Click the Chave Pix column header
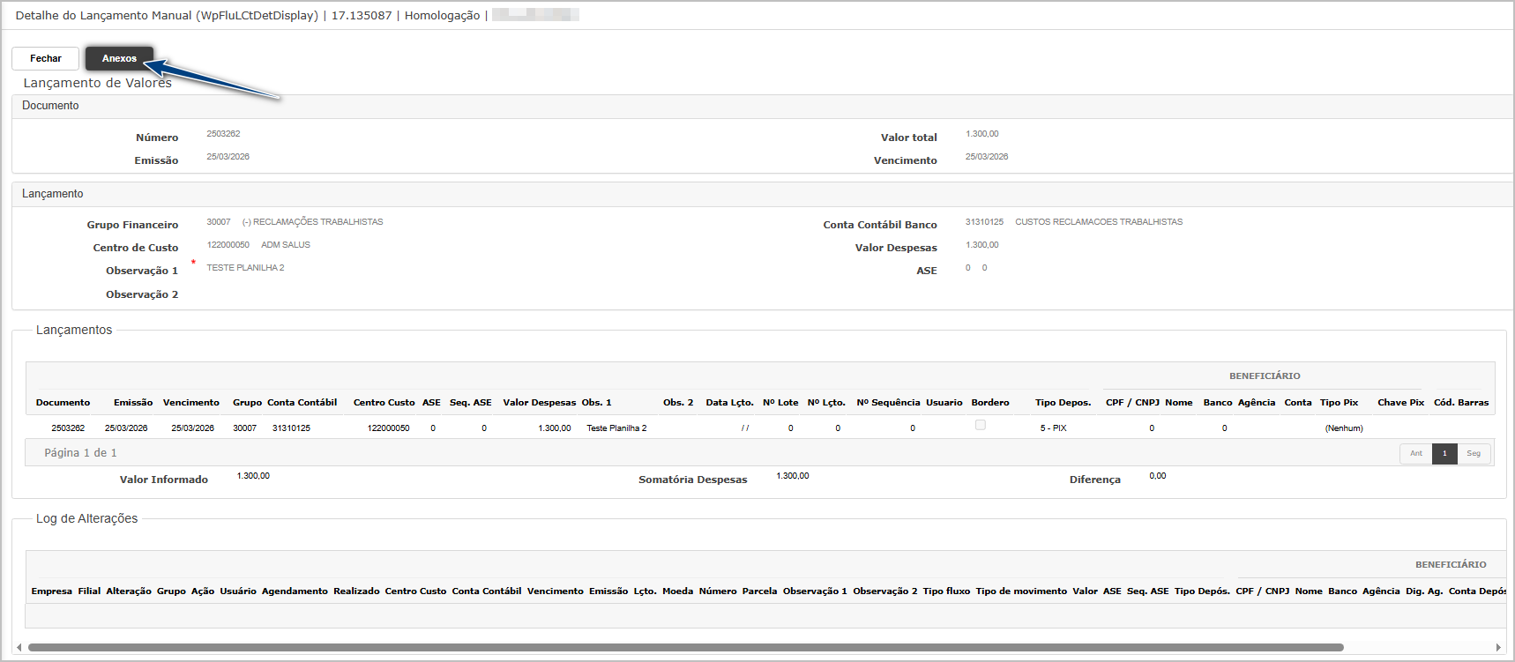 coord(1400,403)
